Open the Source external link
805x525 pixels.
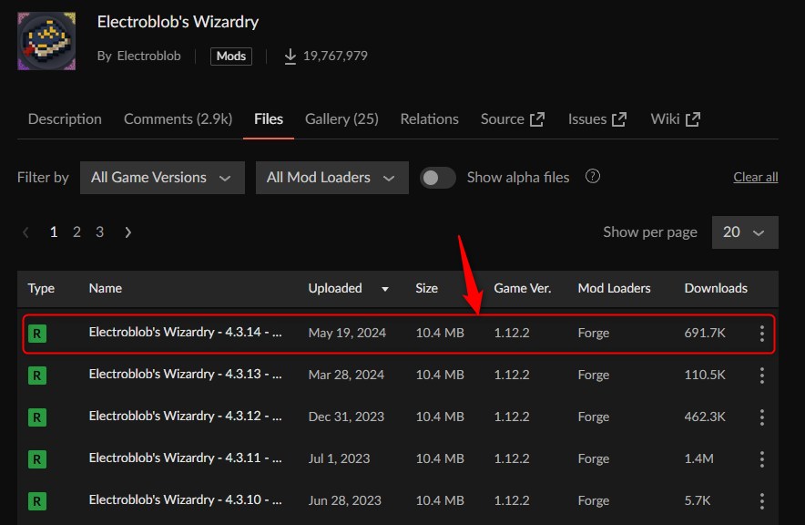[513, 118]
